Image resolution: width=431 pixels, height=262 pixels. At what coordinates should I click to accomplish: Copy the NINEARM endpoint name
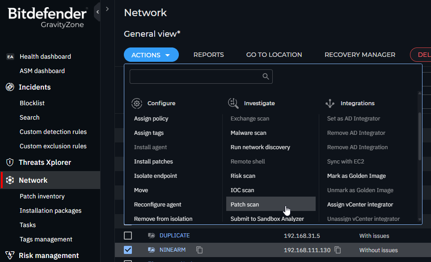[199, 250]
